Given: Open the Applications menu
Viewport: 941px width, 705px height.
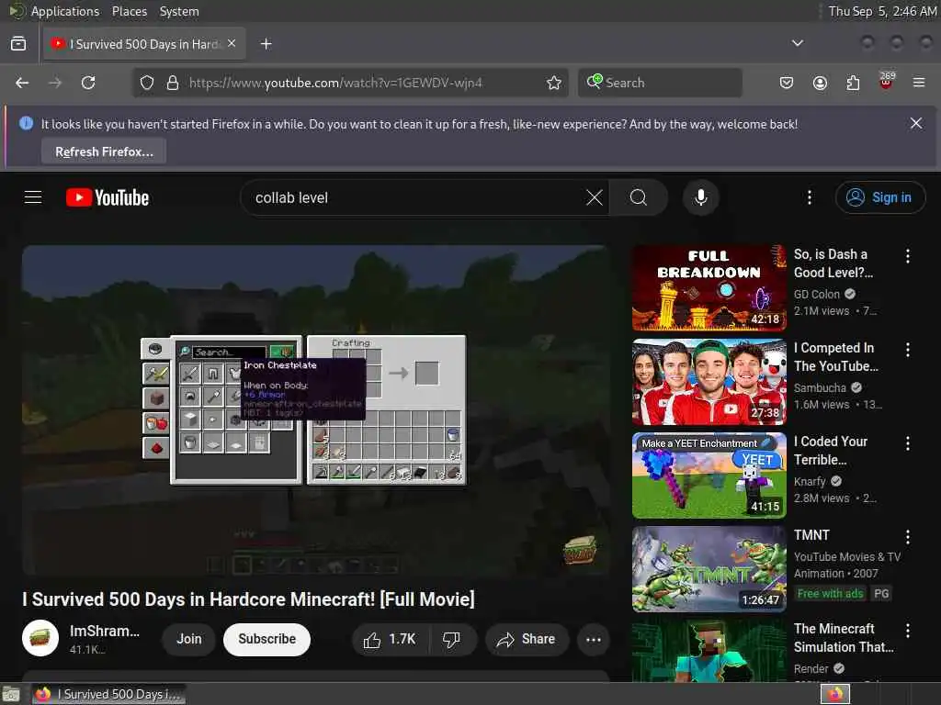Looking at the screenshot, I should pos(65,11).
